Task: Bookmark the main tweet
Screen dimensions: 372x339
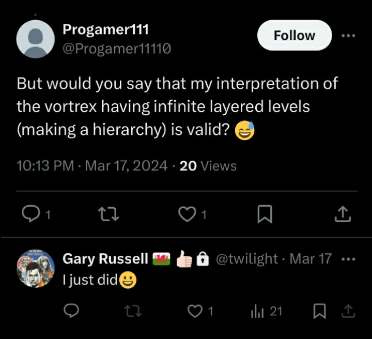Action: 265,214
